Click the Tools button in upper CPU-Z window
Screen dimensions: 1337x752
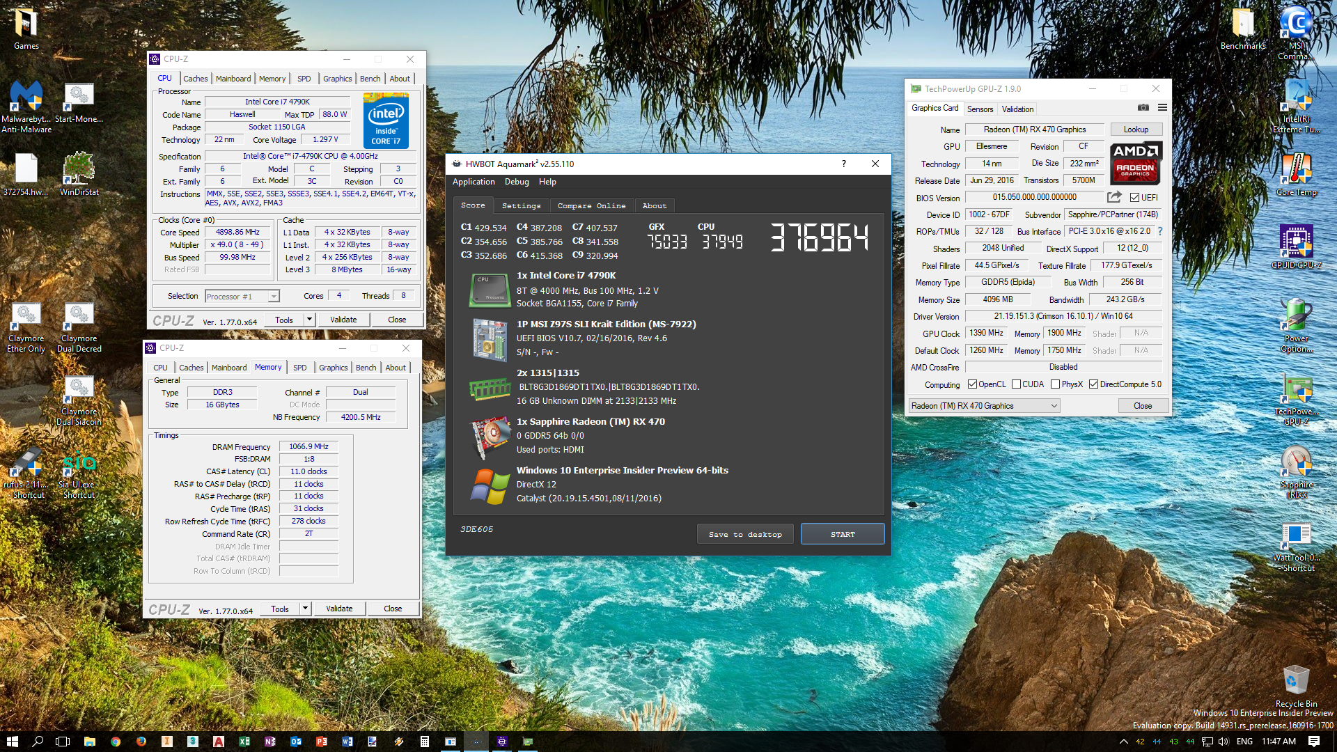click(284, 320)
